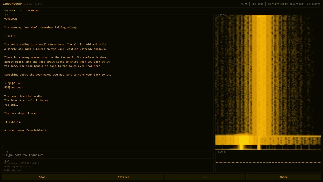Click TX 980/1180 RX 1650/1850 frequencies
Screen dimensions: 323x182
click(x=285, y=4)
